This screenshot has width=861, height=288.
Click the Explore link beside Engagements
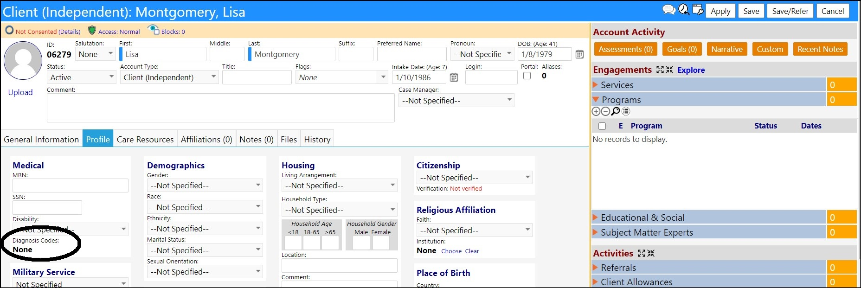pos(691,70)
